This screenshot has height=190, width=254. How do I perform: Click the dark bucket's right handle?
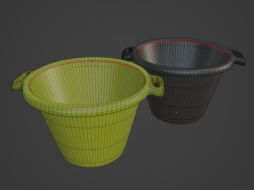click(x=238, y=58)
